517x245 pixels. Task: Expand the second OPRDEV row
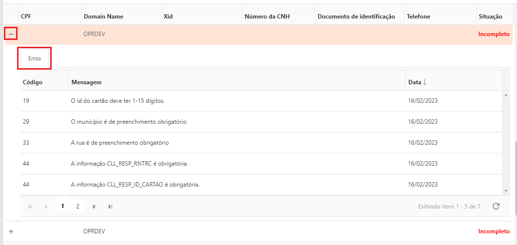11,231
